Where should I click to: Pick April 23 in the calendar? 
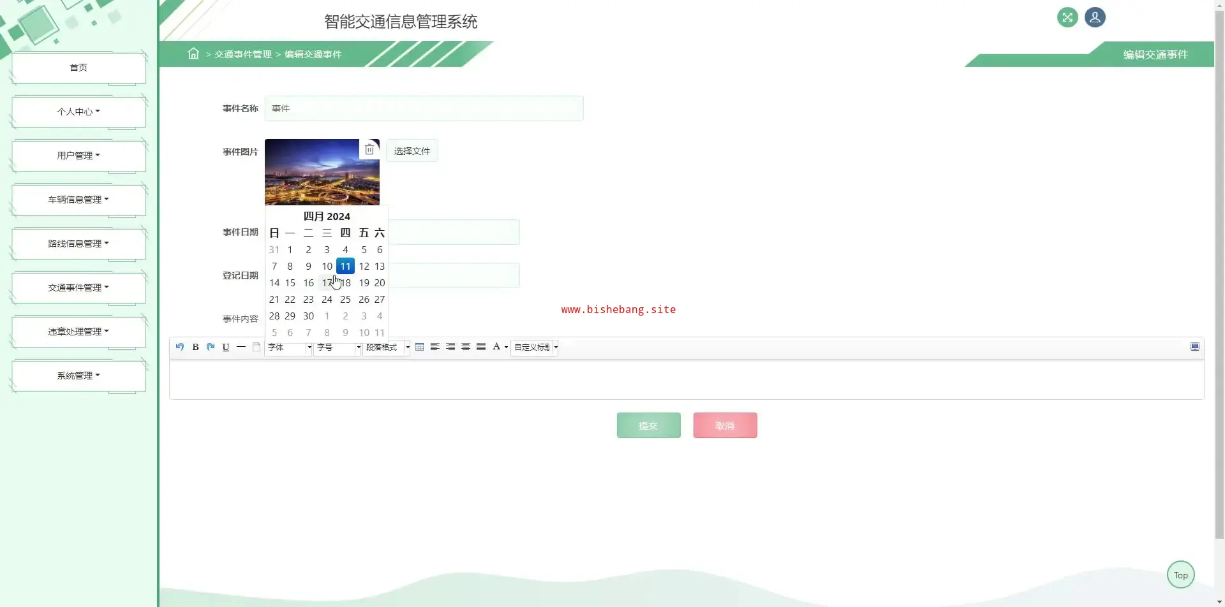[x=308, y=299]
